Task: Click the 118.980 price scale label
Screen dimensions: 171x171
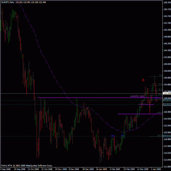Action: pyautogui.click(x=167, y=139)
